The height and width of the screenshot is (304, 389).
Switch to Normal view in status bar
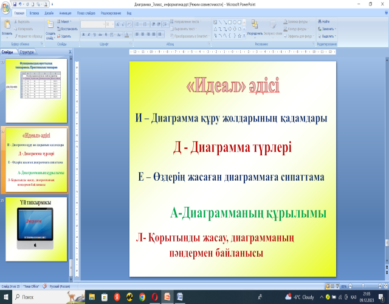point(328,286)
